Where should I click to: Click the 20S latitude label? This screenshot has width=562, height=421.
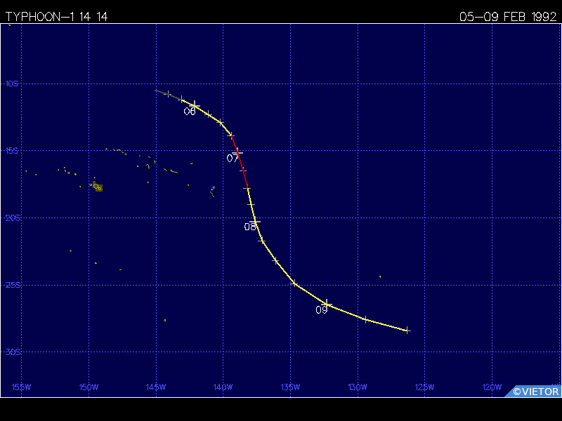tap(13, 218)
